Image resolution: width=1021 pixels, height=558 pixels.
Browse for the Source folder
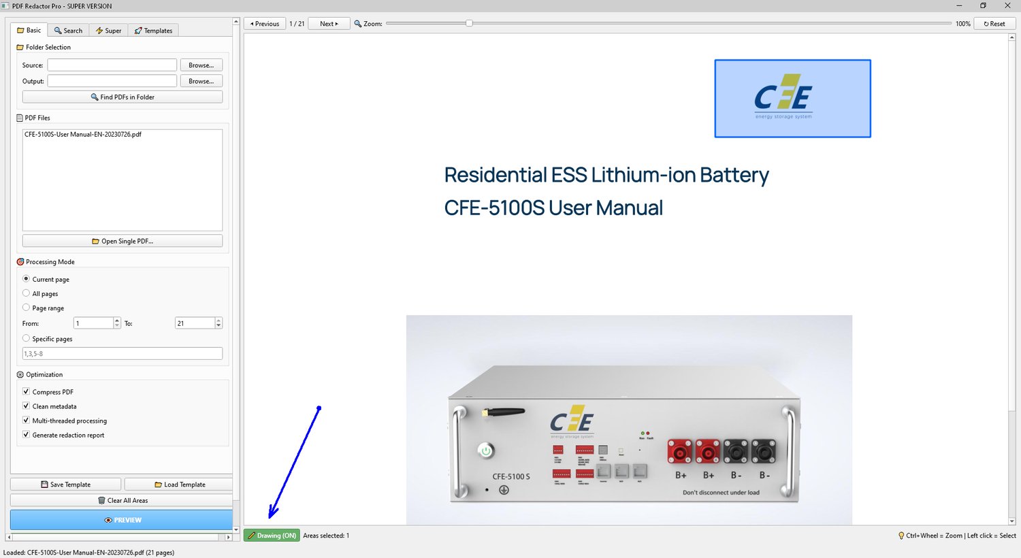[x=201, y=65]
